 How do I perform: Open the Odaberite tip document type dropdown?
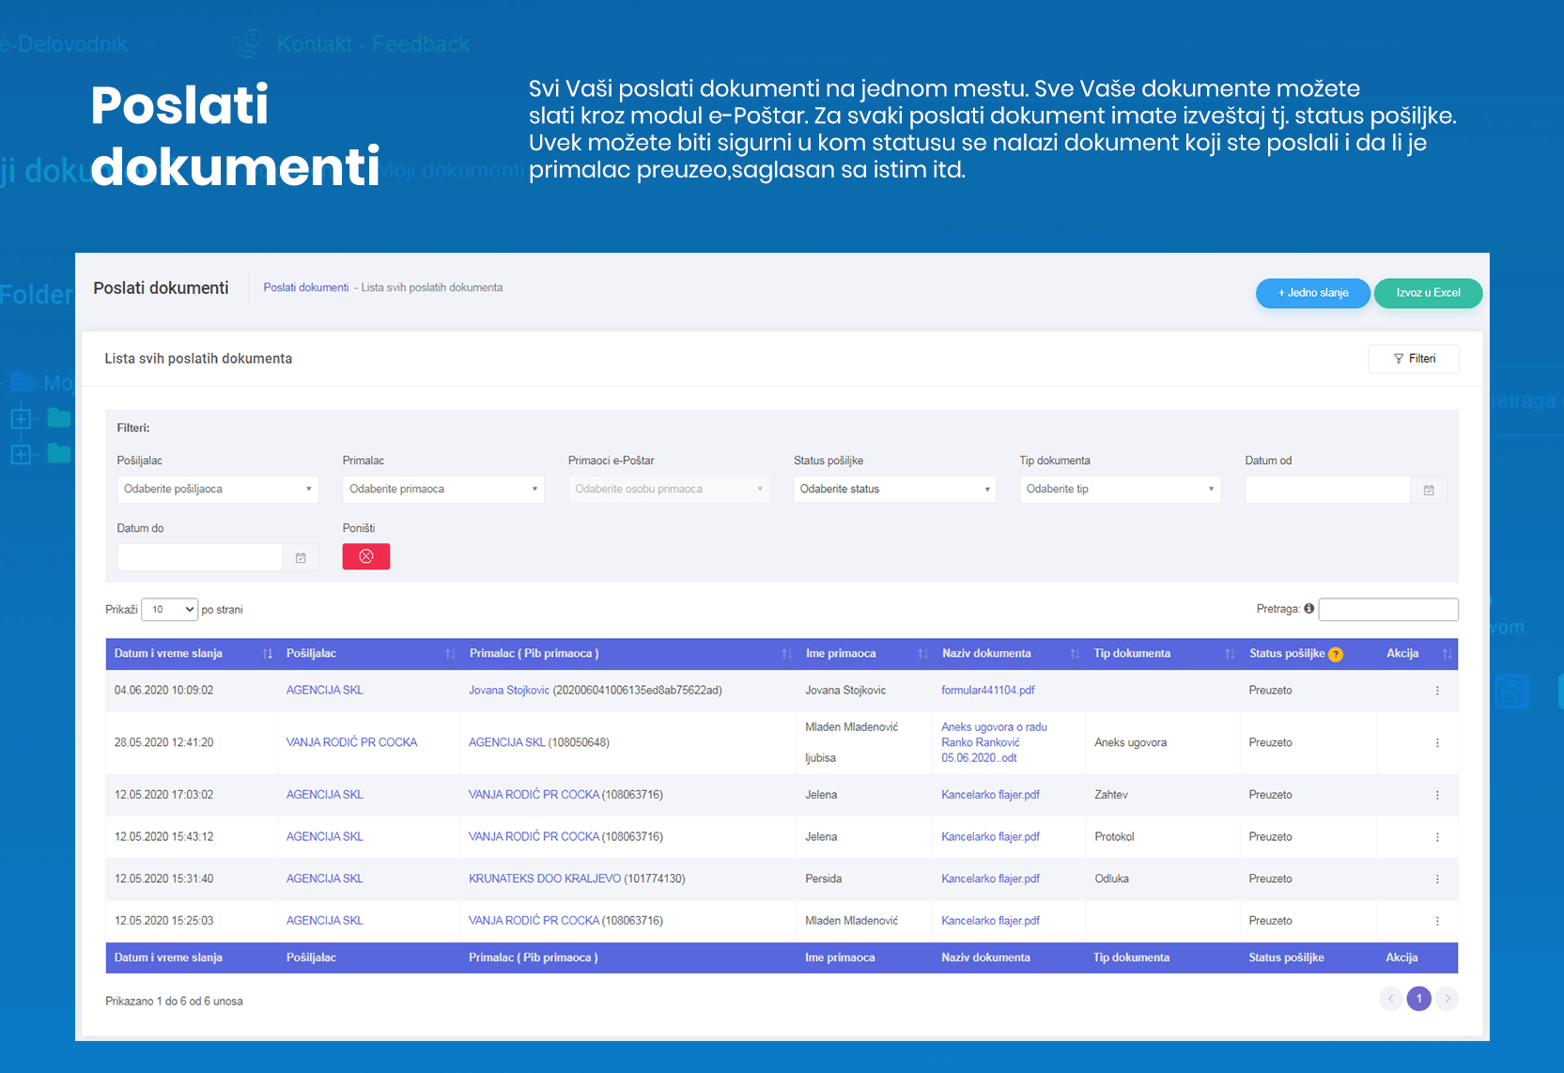(1119, 490)
